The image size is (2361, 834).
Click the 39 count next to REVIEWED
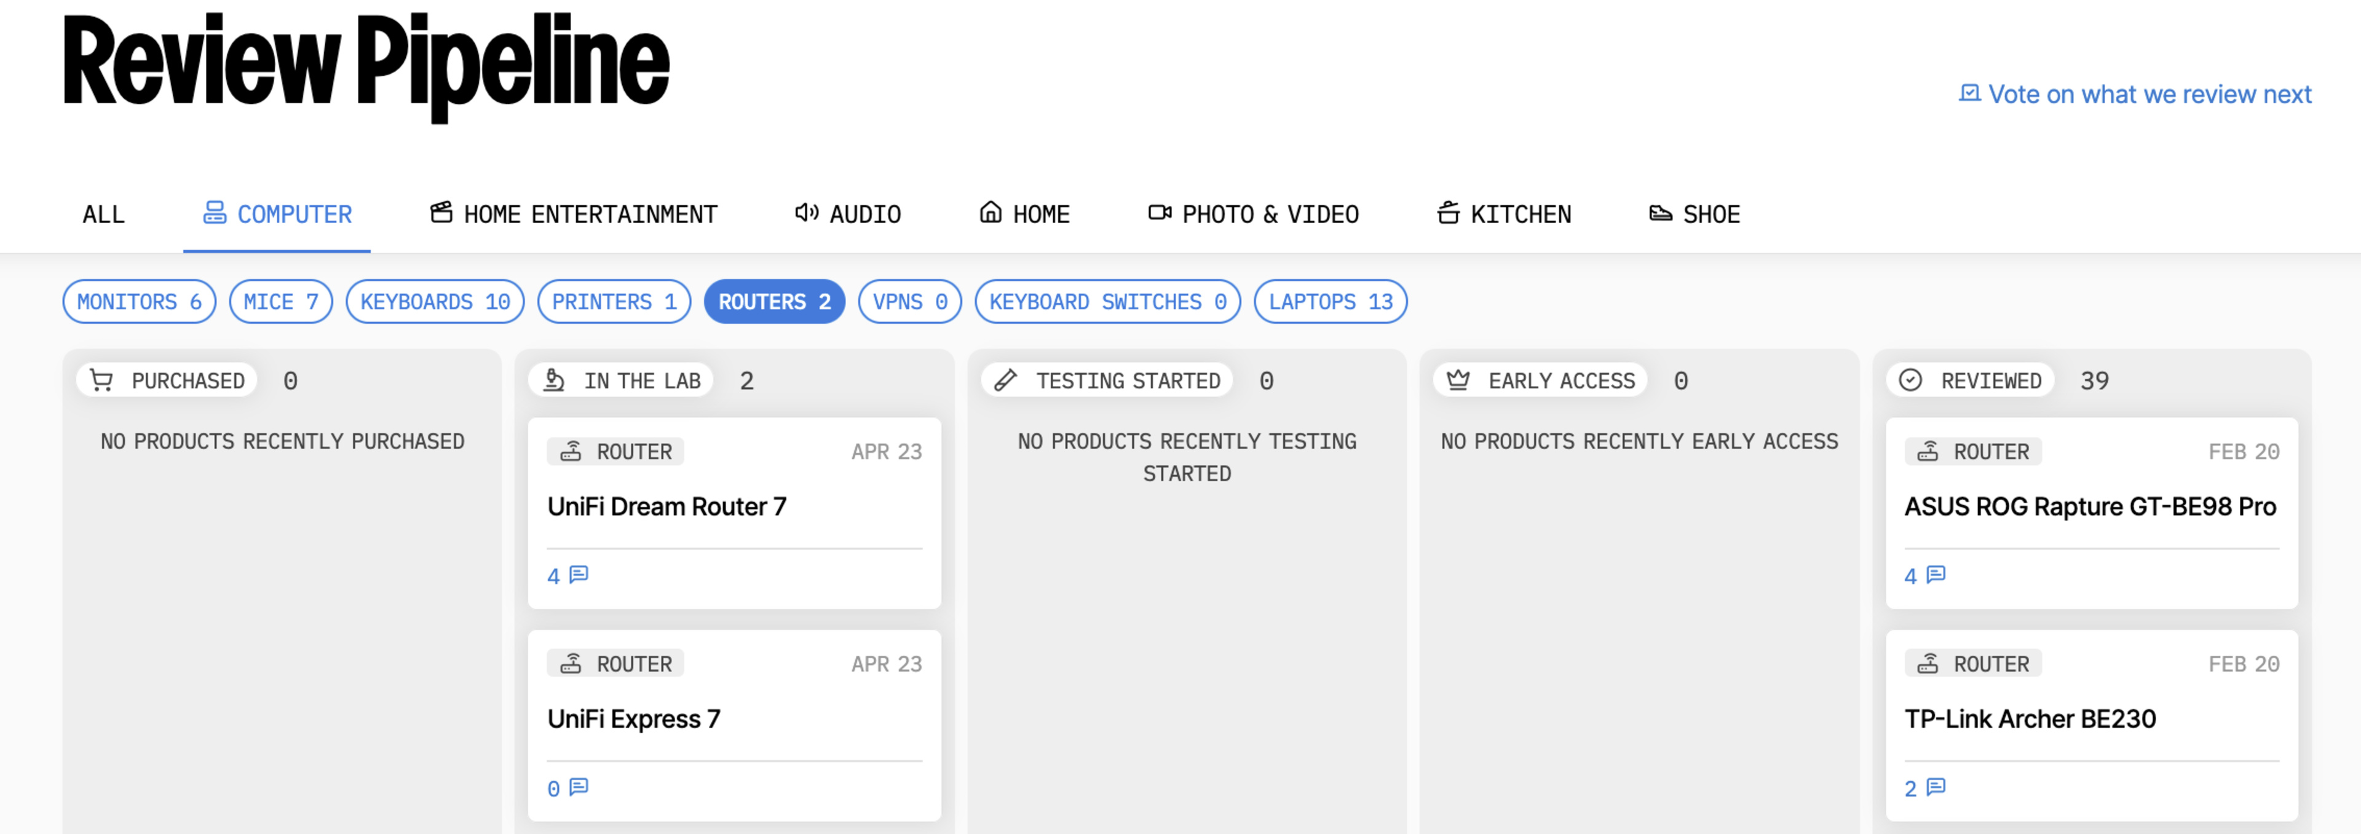2094,380
